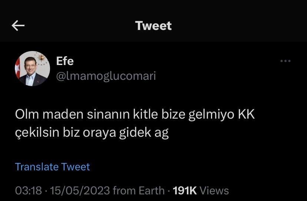Go back using the left arrow icon
This screenshot has width=307, height=201.
point(18,25)
